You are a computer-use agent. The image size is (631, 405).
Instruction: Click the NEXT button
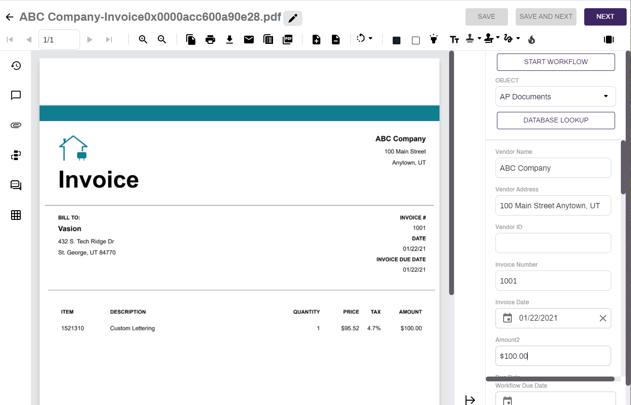[x=605, y=17]
